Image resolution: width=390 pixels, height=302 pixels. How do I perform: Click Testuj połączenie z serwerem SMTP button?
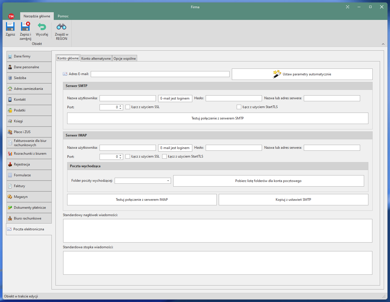(x=217, y=118)
